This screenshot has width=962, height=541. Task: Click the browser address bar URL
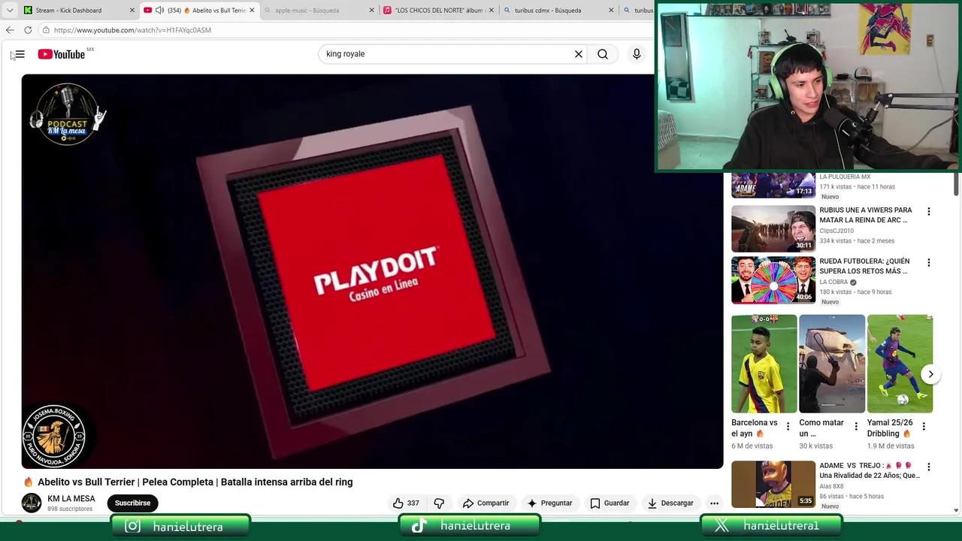(x=132, y=30)
